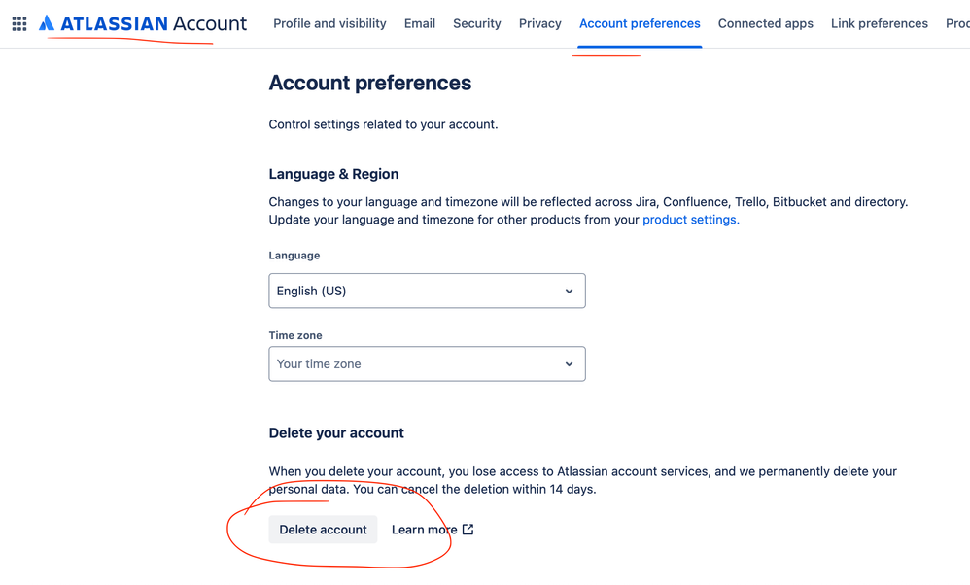
Task: Switch to Link preferences tab
Action: click(879, 23)
